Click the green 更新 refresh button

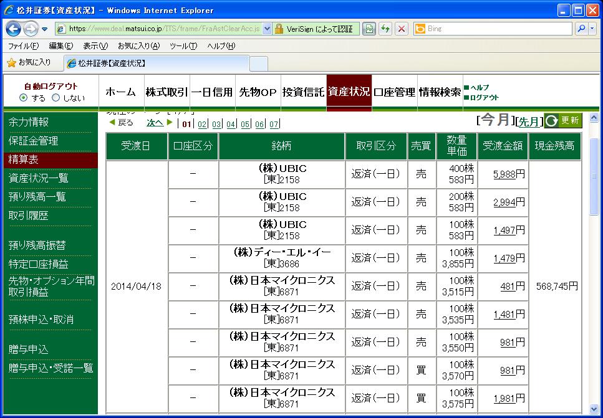[563, 121]
